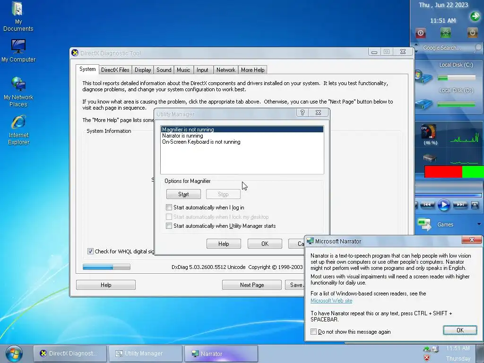Click the eject button in media player
Viewport: 484px width, 363px height.
click(x=475, y=205)
